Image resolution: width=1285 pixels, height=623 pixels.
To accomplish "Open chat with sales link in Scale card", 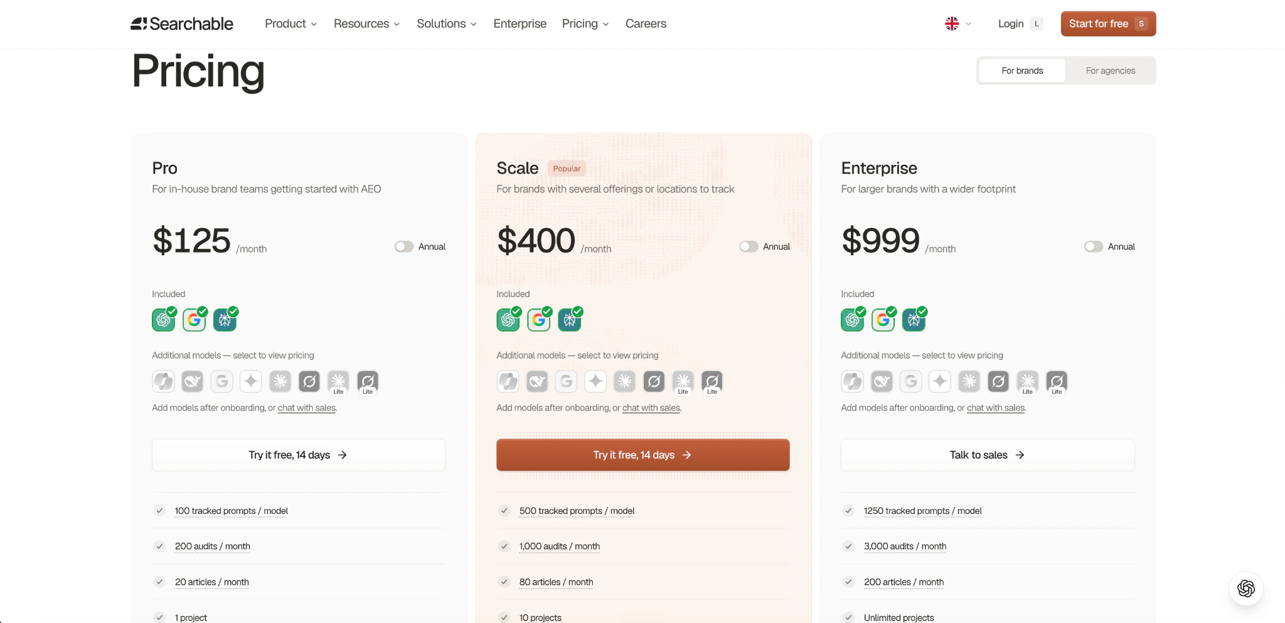I will tap(651, 408).
